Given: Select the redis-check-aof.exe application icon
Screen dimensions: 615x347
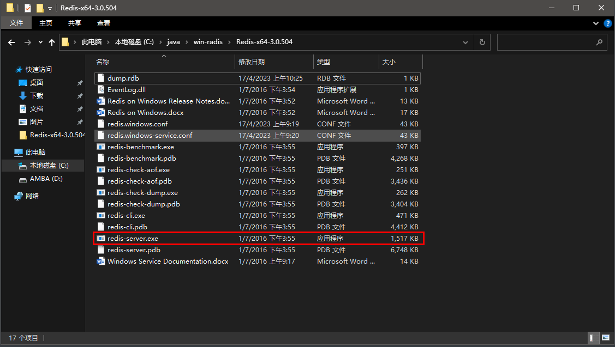Looking at the screenshot, I should pos(101,169).
